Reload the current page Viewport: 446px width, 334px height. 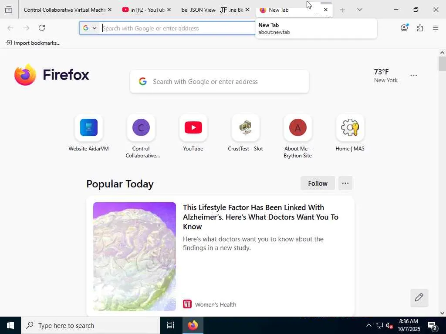(x=42, y=28)
